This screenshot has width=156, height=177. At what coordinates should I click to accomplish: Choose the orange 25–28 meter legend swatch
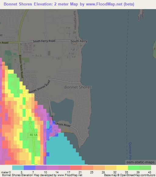[99, 168]
